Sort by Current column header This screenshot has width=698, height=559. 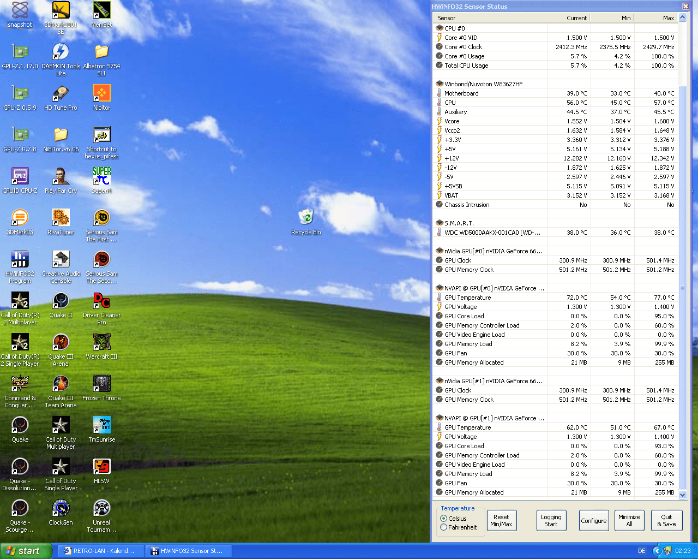(568, 18)
